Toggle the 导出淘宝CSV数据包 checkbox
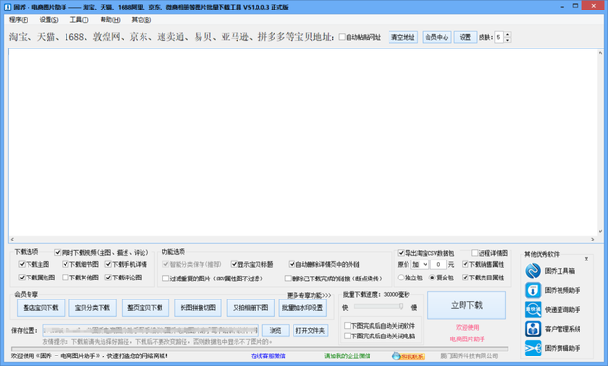Image resolution: width=608 pixels, height=366 pixels. tap(401, 253)
